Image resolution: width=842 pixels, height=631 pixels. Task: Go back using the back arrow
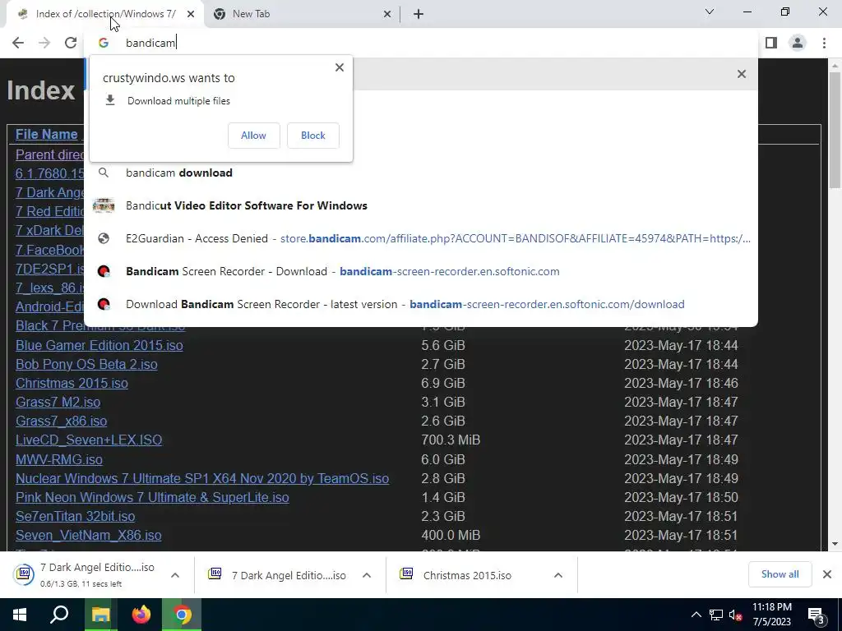pyautogui.click(x=18, y=43)
